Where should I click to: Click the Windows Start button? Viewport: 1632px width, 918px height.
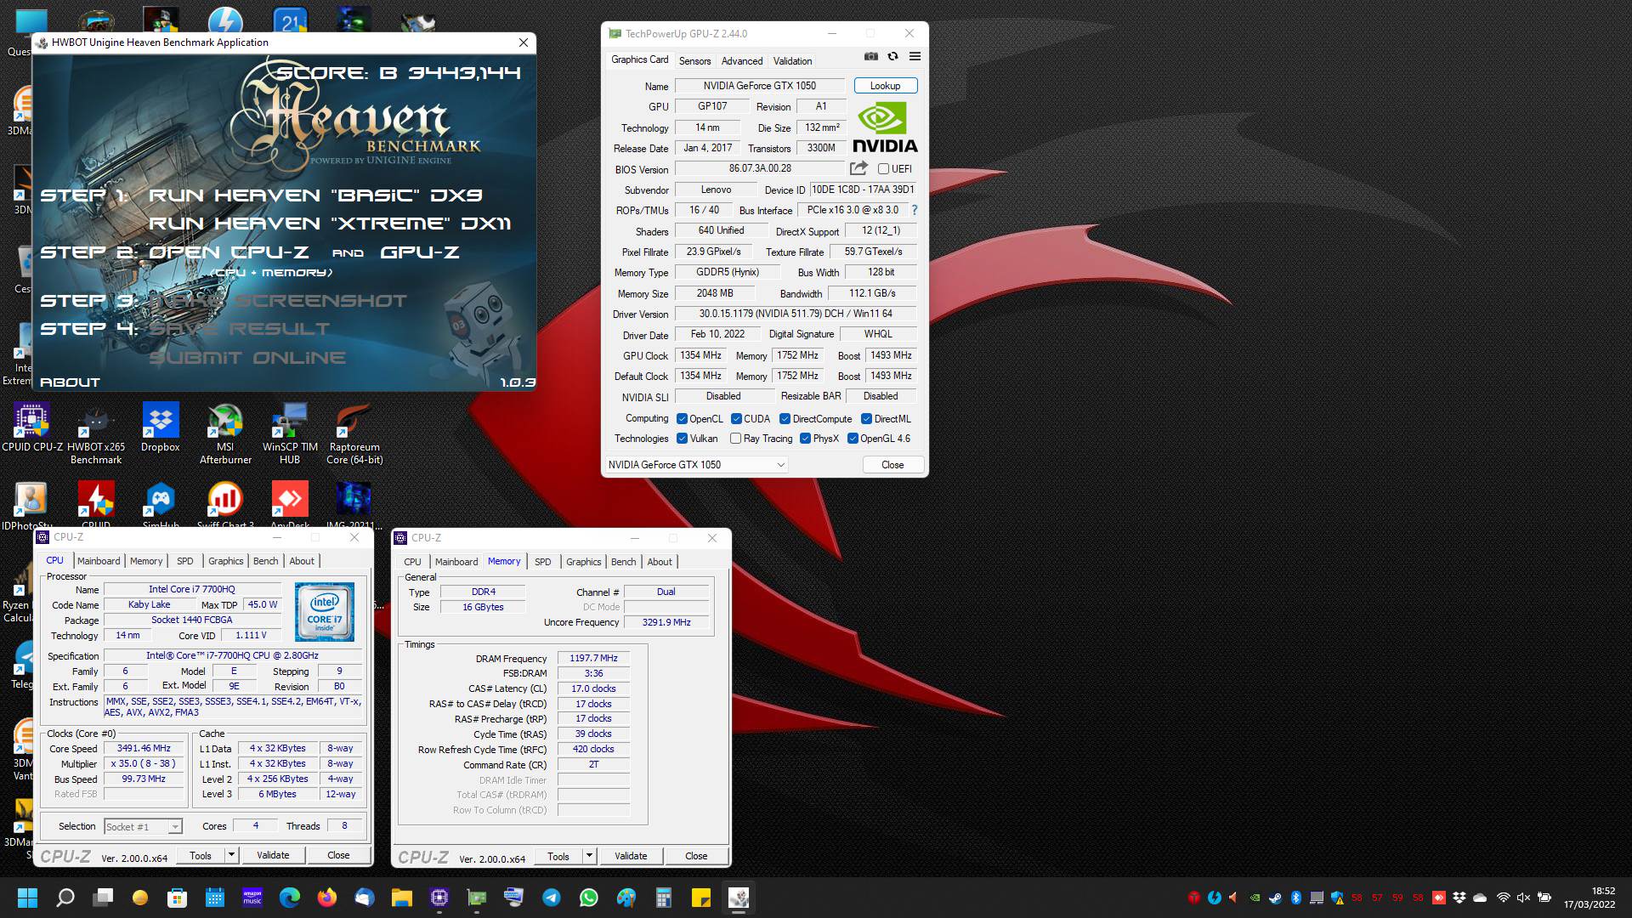(27, 898)
